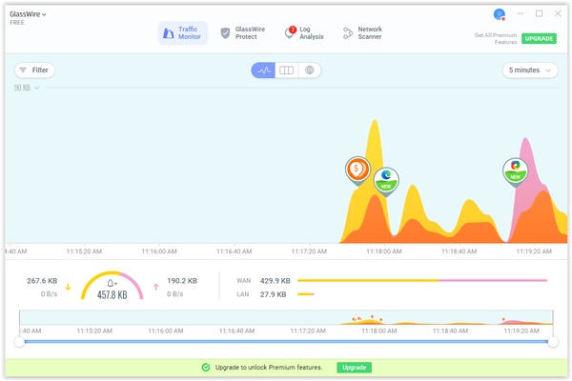
Task: Open the 5 minutes time range dropdown
Action: pyautogui.click(x=530, y=70)
